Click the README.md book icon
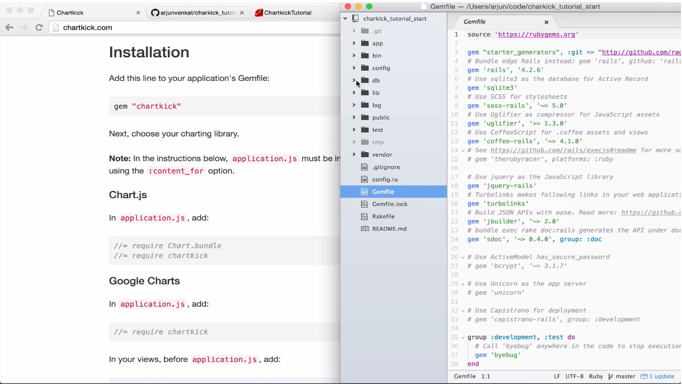Screen dimensions: 682x384 (x=365, y=228)
